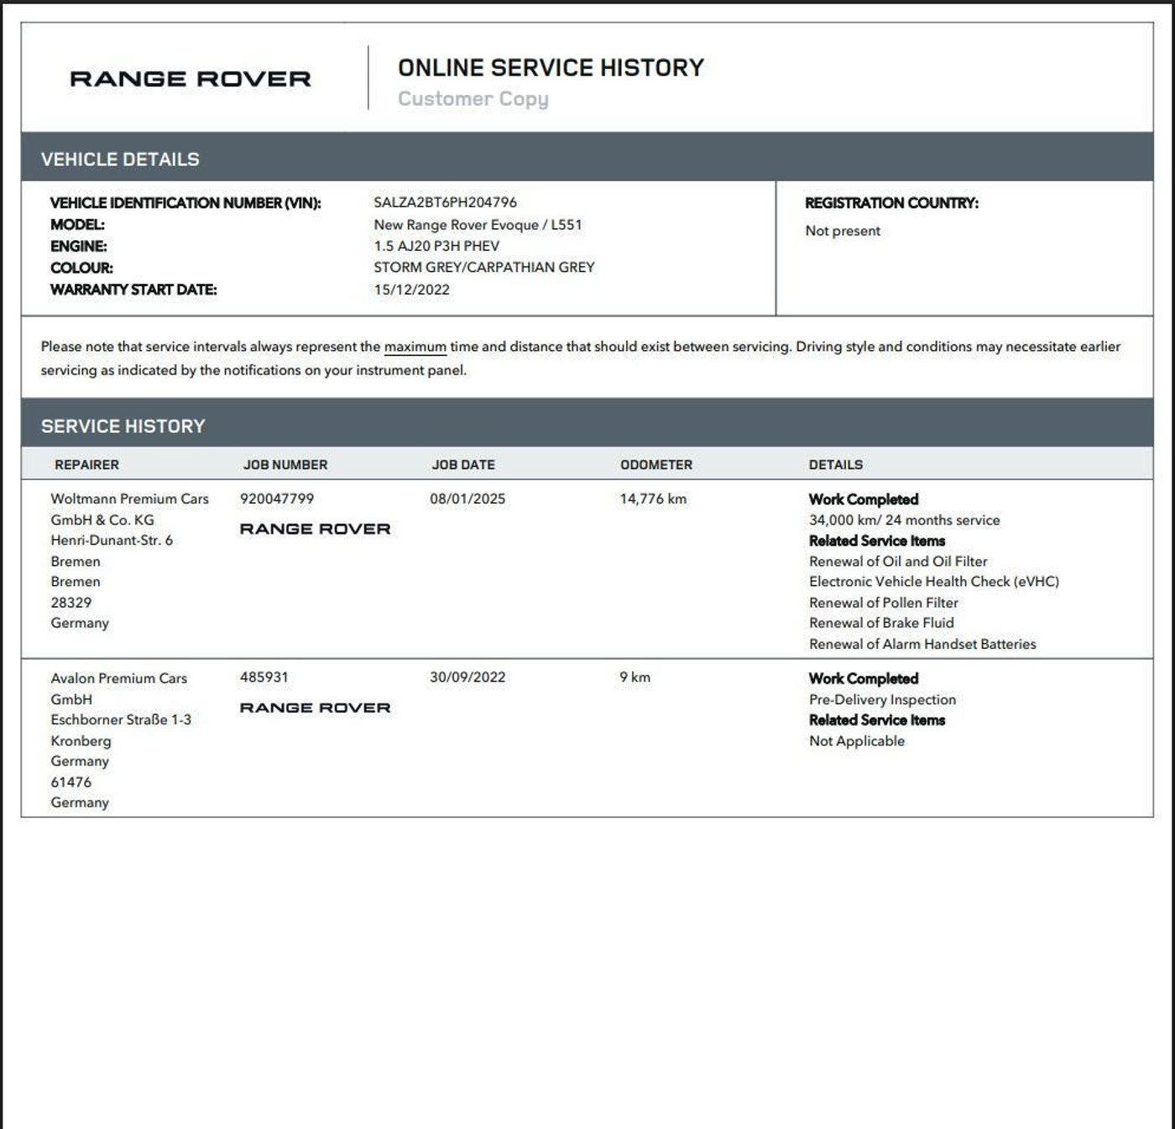Select address Eschborner Straße 1-3
The image size is (1175, 1129).
[x=121, y=719]
